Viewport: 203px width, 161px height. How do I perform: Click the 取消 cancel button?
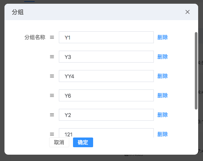tap(59, 142)
